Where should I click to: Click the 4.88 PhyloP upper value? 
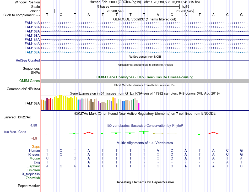click(34, 125)
